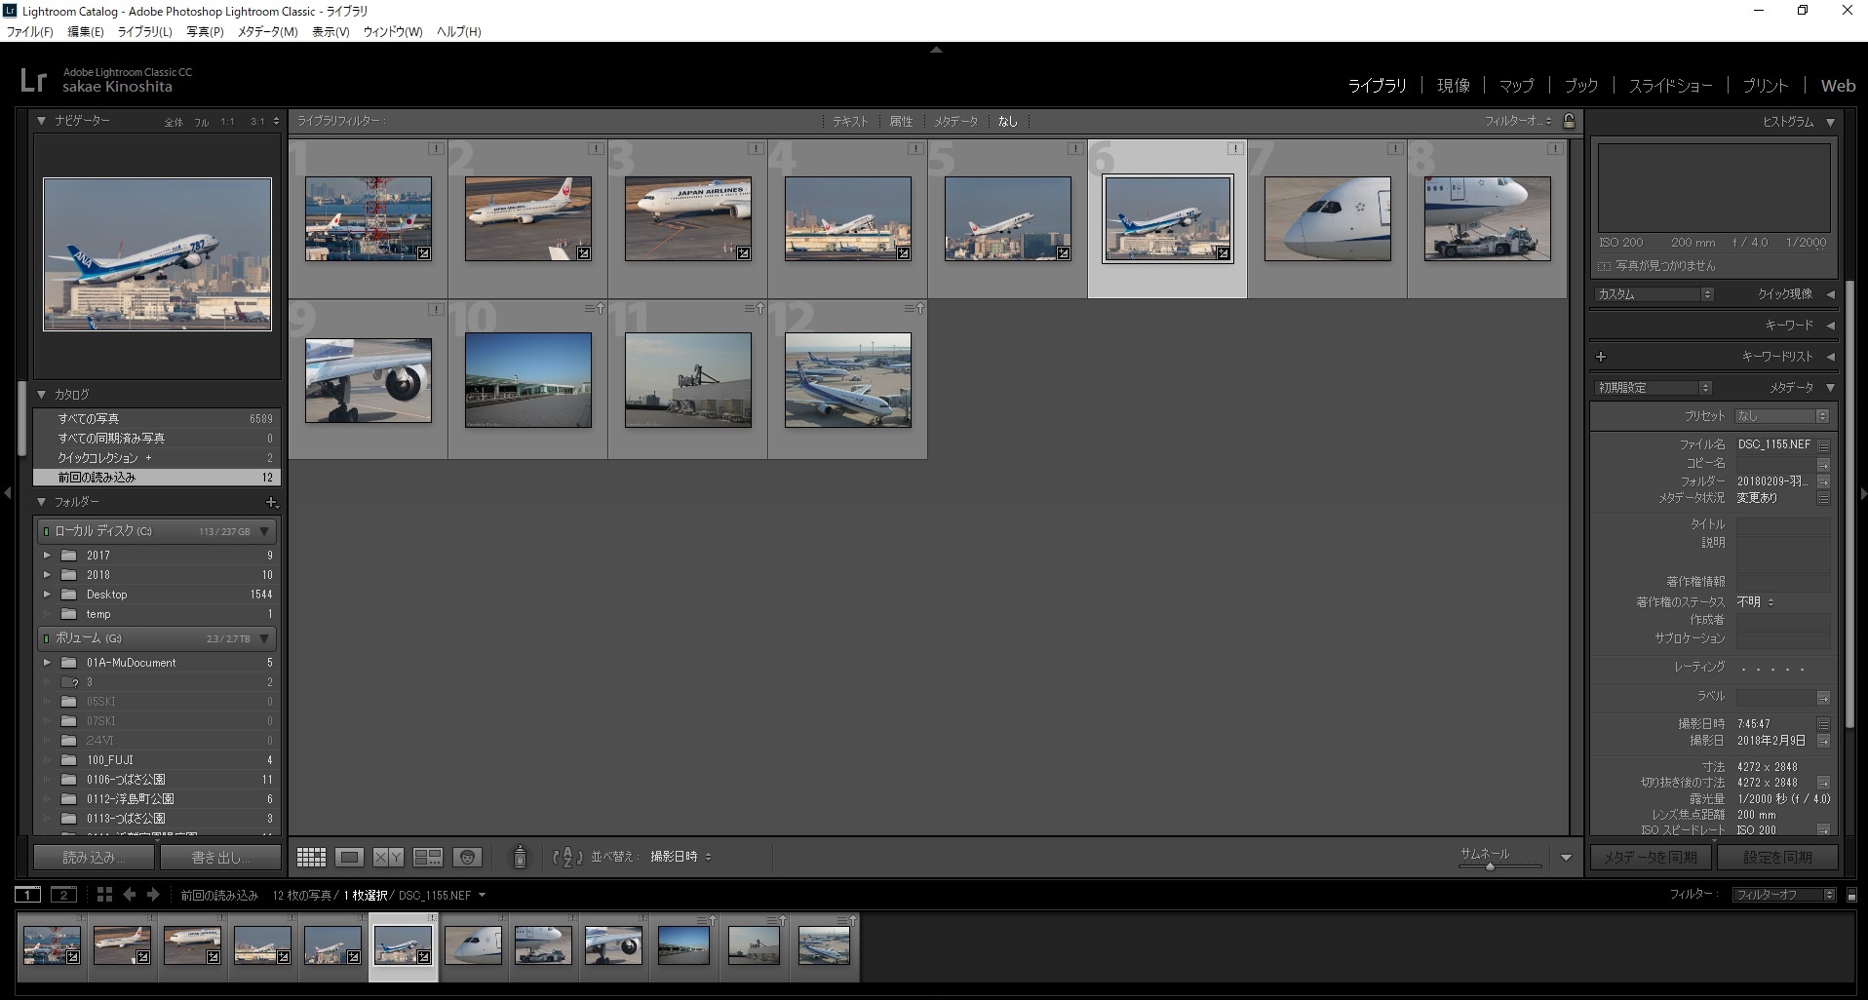The width and height of the screenshot is (1868, 1000).
Task: Open XY Compare view
Action: 388,857
